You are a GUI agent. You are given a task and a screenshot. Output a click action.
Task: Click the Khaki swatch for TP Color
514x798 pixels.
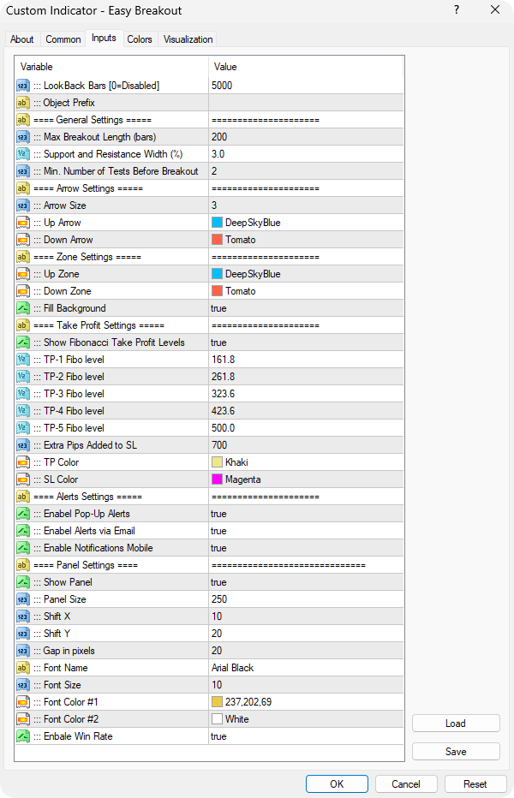217,462
